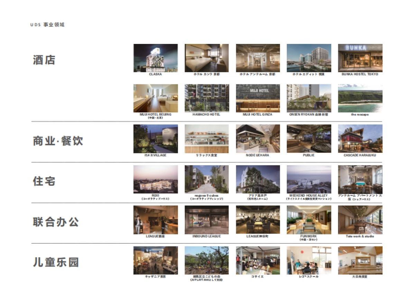415x308 pixels.
Task: Click the the rescape beach photo
Action: [x=360, y=98]
